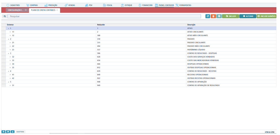280x135 pixels.
Task: Click the refresh icon button
Action: point(208,16)
